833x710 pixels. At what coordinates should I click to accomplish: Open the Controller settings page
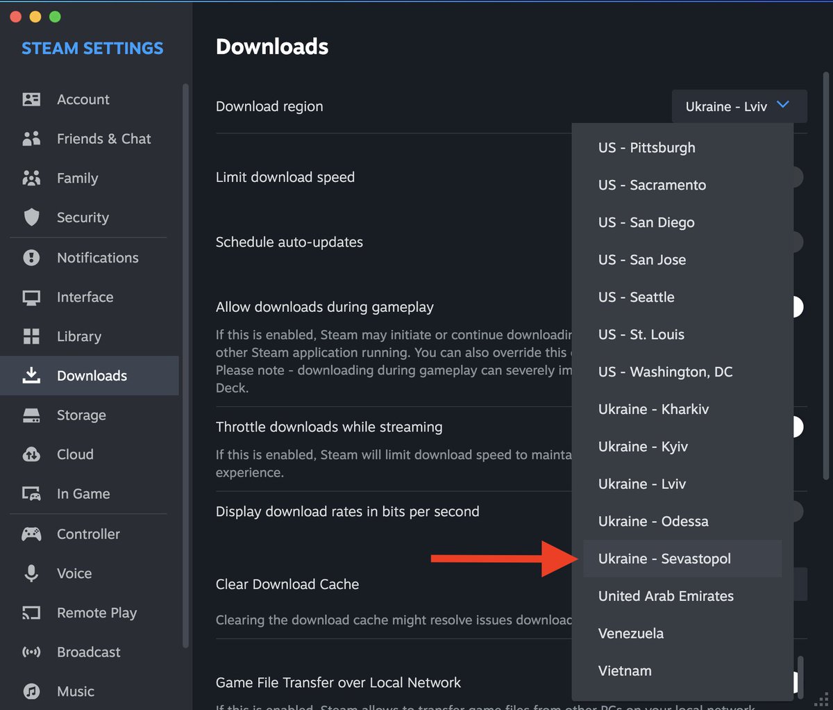(90, 534)
